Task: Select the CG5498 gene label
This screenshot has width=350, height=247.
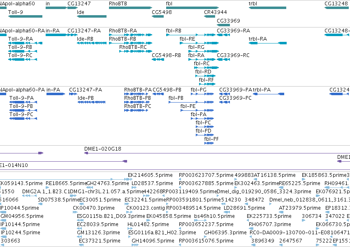Action: click(162, 12)
